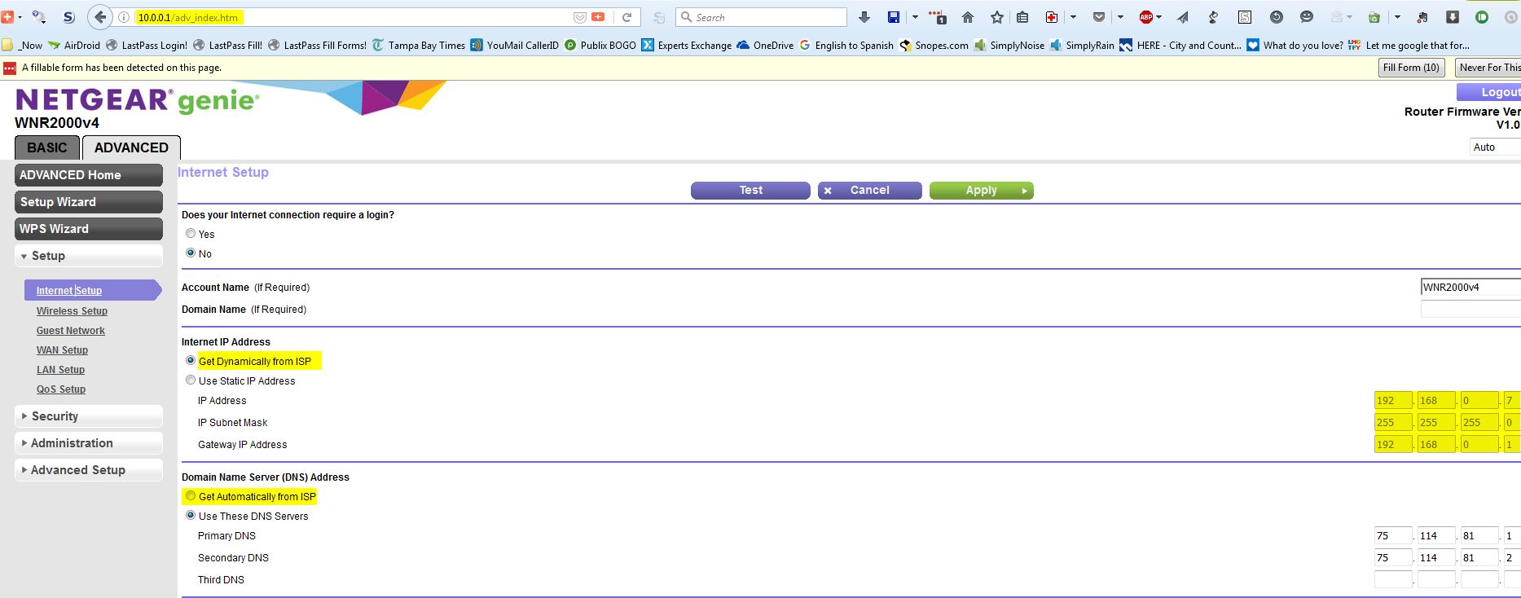Collapse the Setup sidebar section
1521x598 pixels.
[89, 256]
